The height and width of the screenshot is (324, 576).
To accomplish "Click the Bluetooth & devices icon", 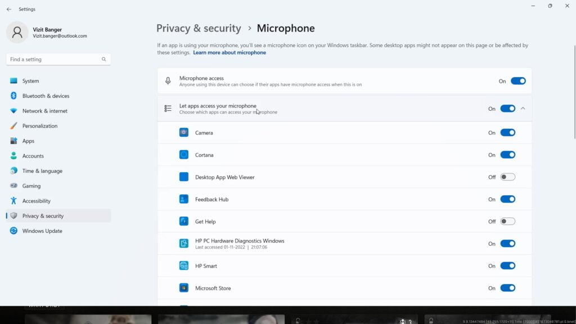I will [x=13, y=96].
